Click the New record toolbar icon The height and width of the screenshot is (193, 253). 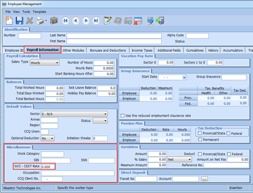click(9, 20)
